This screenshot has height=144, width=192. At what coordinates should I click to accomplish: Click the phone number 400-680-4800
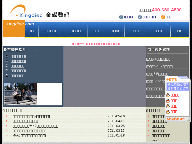(x=167, y=10)
